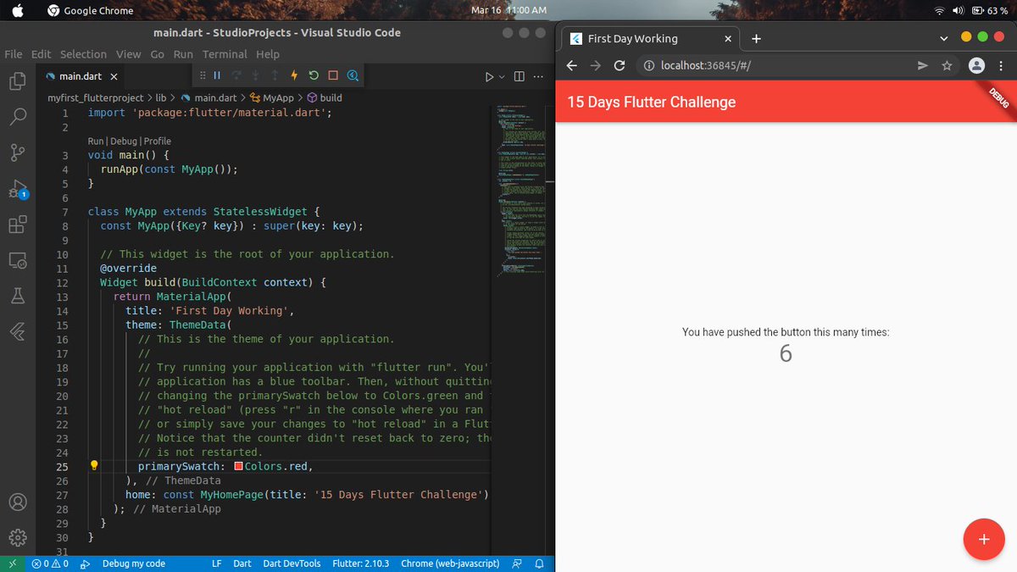Screen dimensions: 1017x572
Task: Click Debug code lens above main()
Action: pos(124,142)
